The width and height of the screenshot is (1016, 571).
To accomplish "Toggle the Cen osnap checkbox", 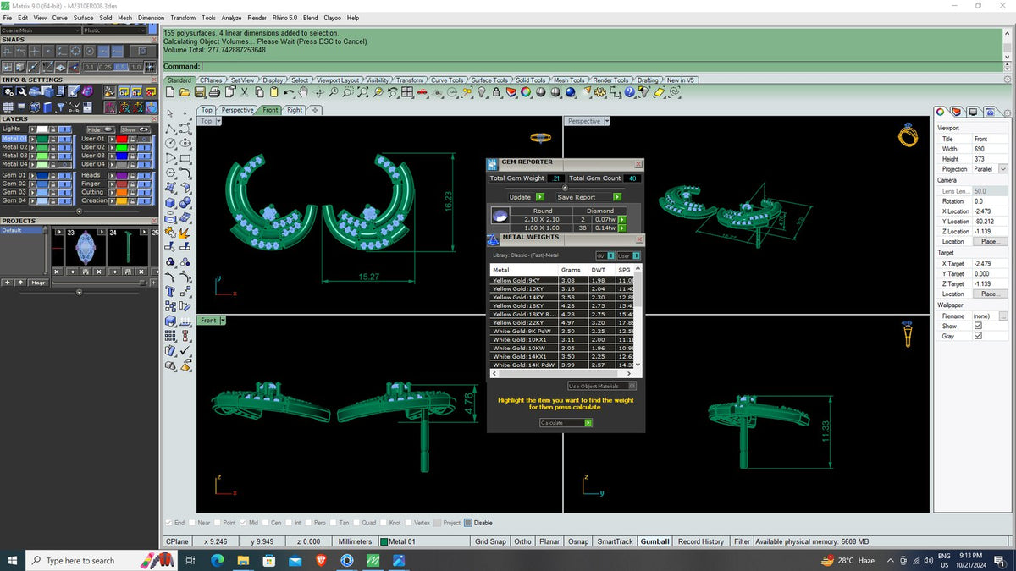I will (x=265, y=523).
